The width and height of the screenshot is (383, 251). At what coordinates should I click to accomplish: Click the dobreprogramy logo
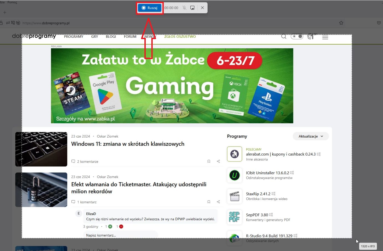click(x=34, y=36)
